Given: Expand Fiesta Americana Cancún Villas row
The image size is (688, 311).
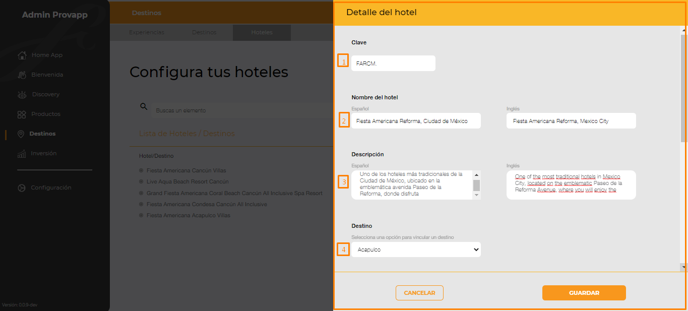Looking at the screenshot, I should click(141, 170).
